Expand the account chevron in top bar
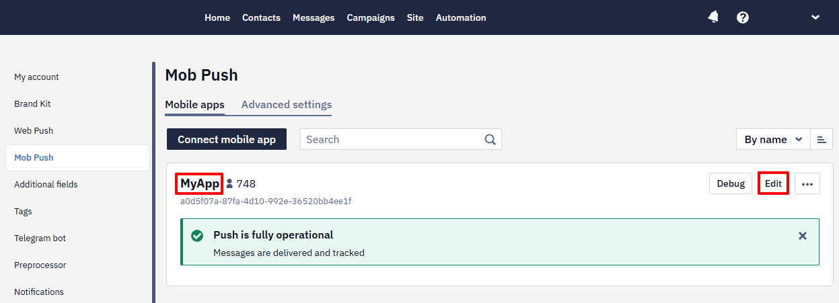The width and height of the screenshot is (839, 303). pyautogui.click(x=815, y=17)
